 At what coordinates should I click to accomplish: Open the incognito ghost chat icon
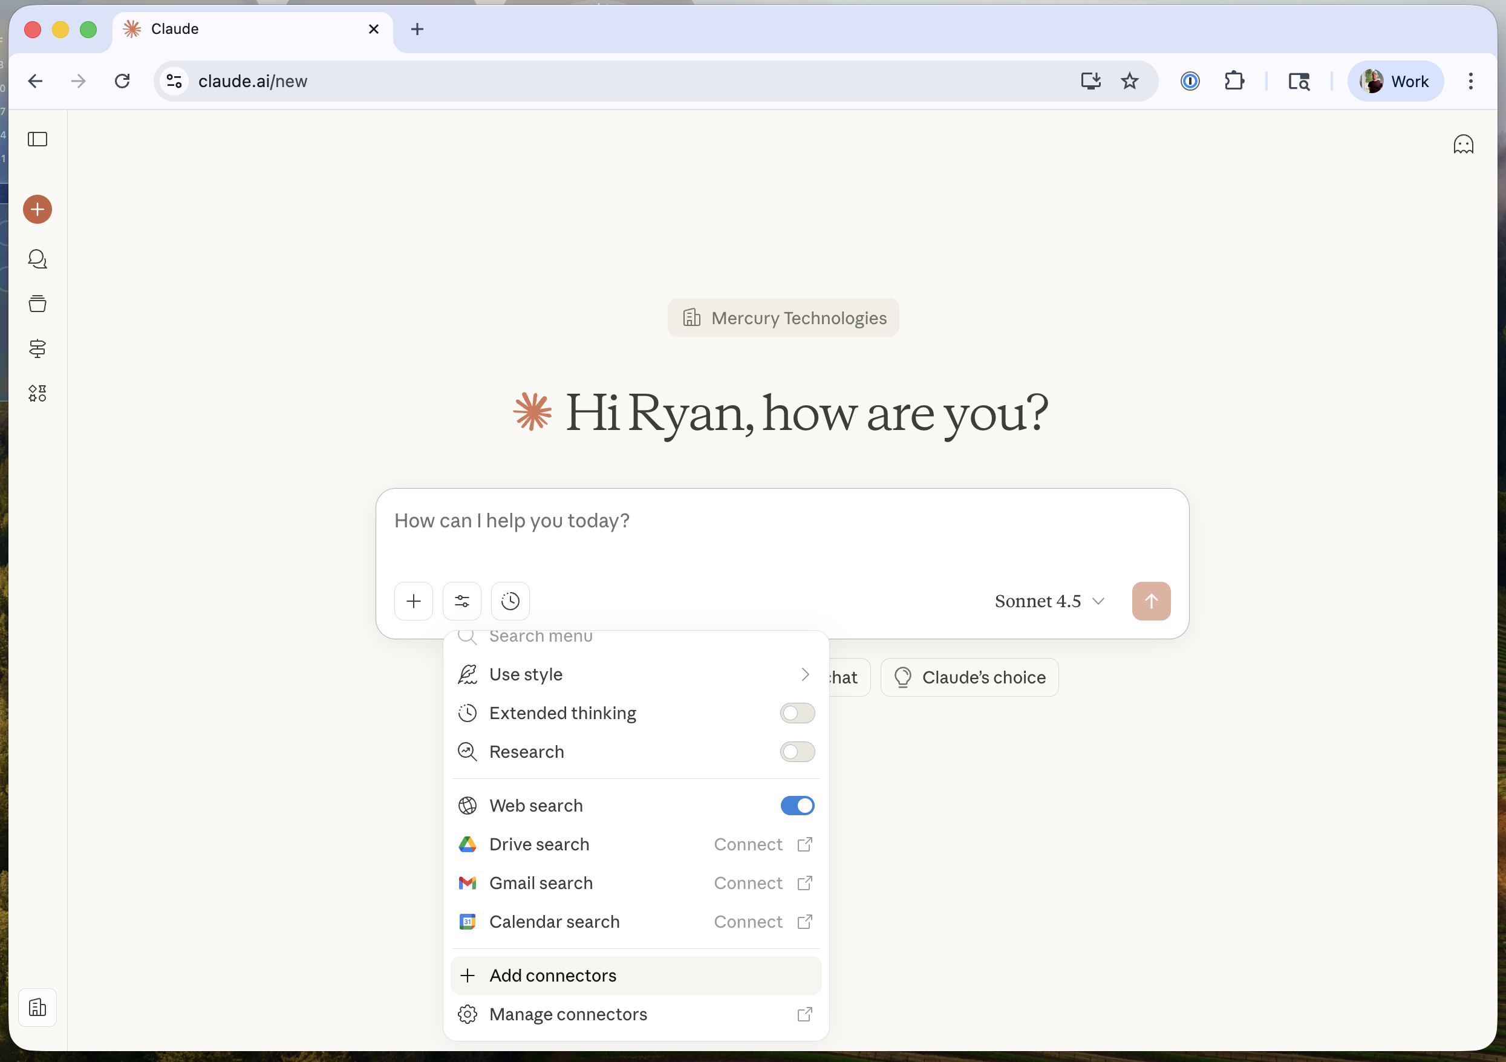tap(1462, 145)
